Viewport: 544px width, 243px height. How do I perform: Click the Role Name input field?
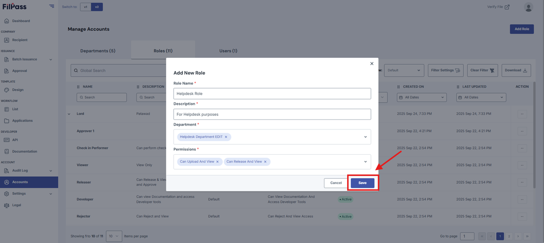pos(272,93)
